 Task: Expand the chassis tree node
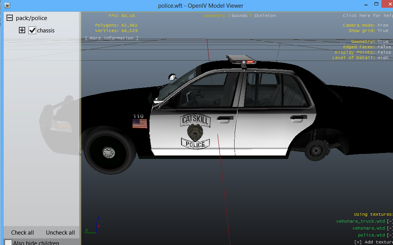22,30
